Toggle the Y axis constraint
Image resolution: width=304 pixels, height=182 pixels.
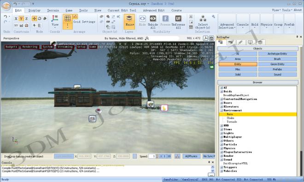click(x=21, y=18)
